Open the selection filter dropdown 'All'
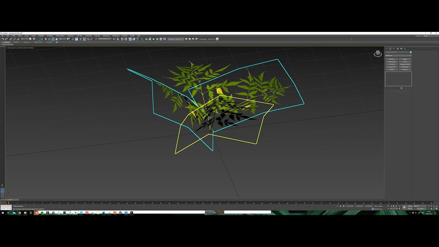This screenshot has width=439, height=247. [x=25, y=39]
